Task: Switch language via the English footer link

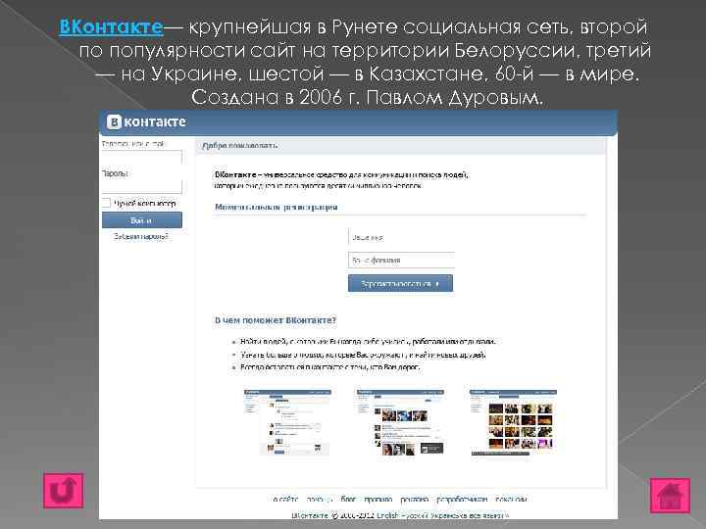Action: point(387,515)
